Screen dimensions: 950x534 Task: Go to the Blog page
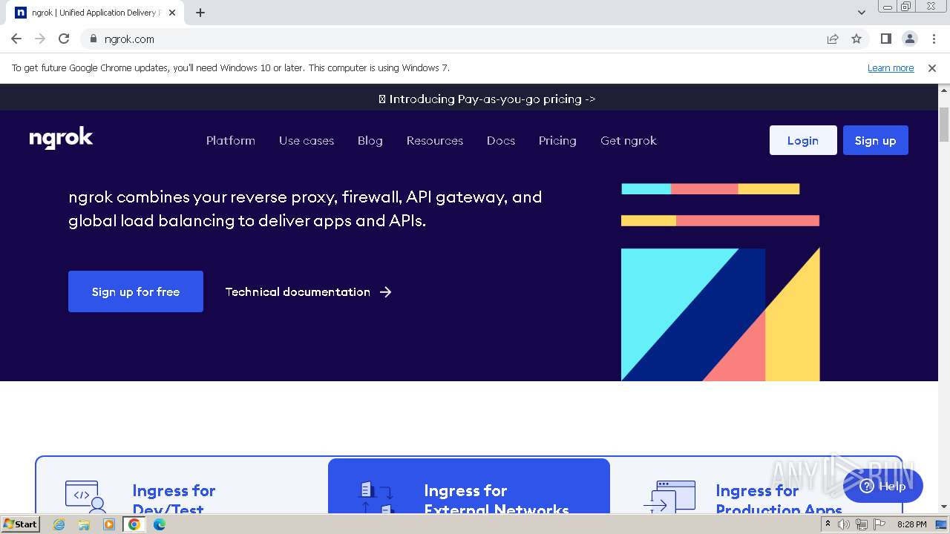[370, 140]
